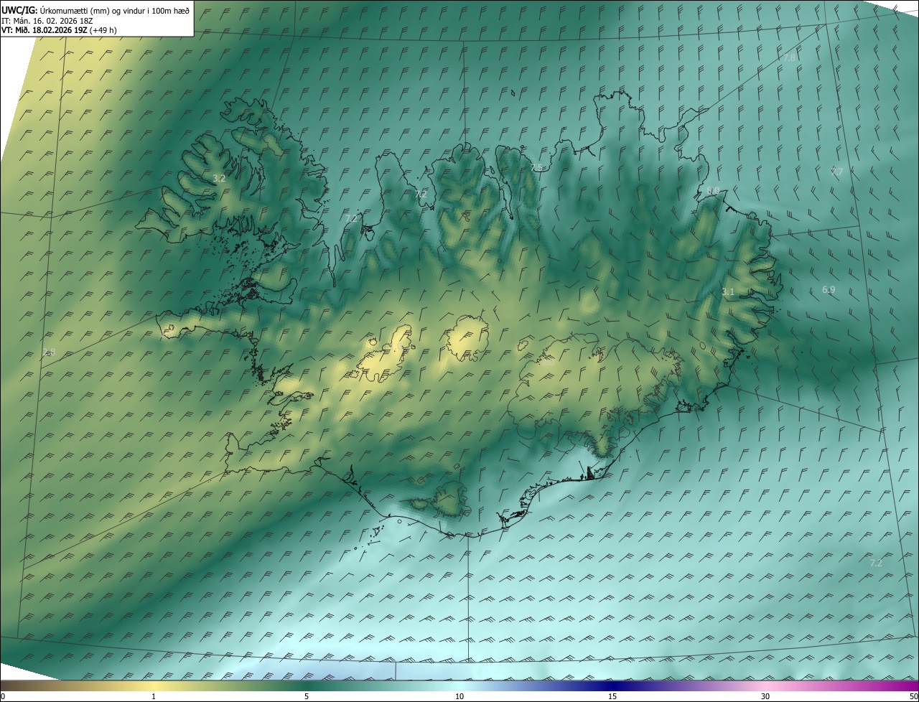Click the 10 tick on the colour scale

[459, 696]
